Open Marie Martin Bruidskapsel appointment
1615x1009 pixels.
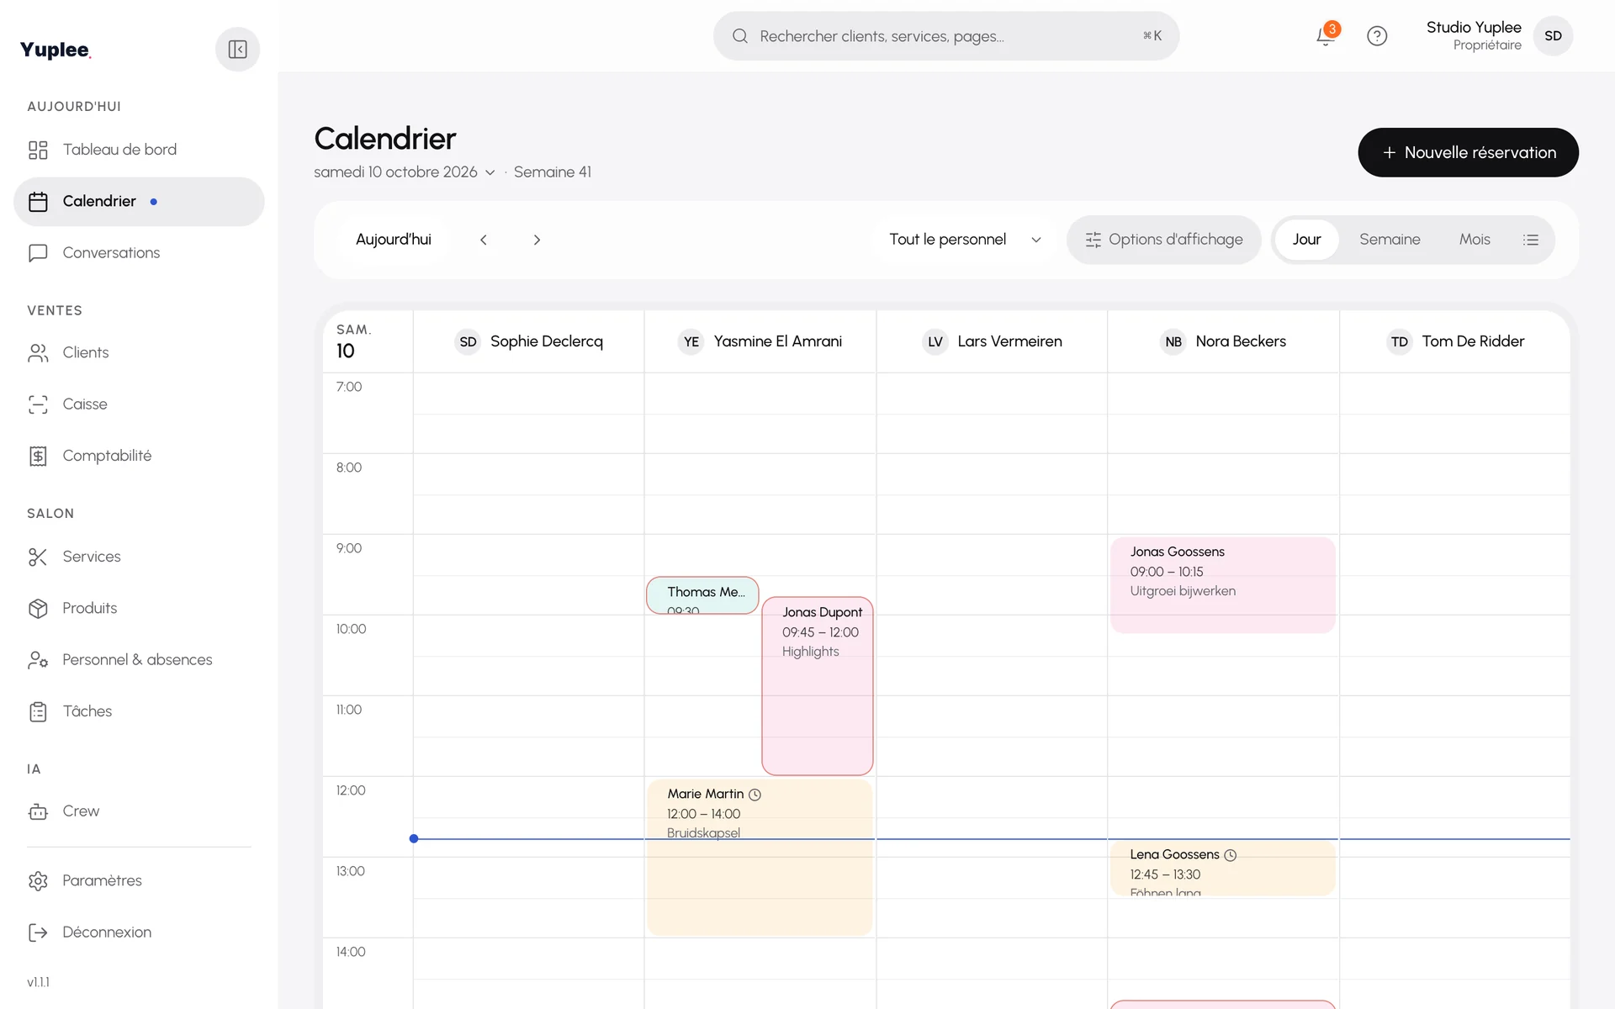pyautogui.click(x=760, y=858)
